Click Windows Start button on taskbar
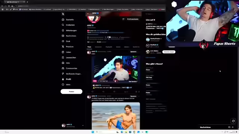The image size is (239, 134). tap(93, 132)
